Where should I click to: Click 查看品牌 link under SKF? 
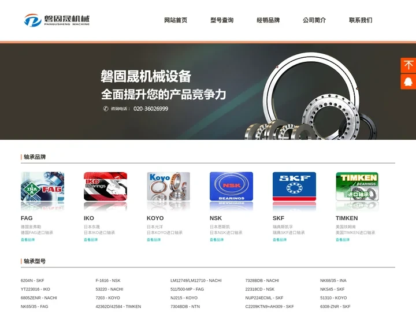coord(280,240)
